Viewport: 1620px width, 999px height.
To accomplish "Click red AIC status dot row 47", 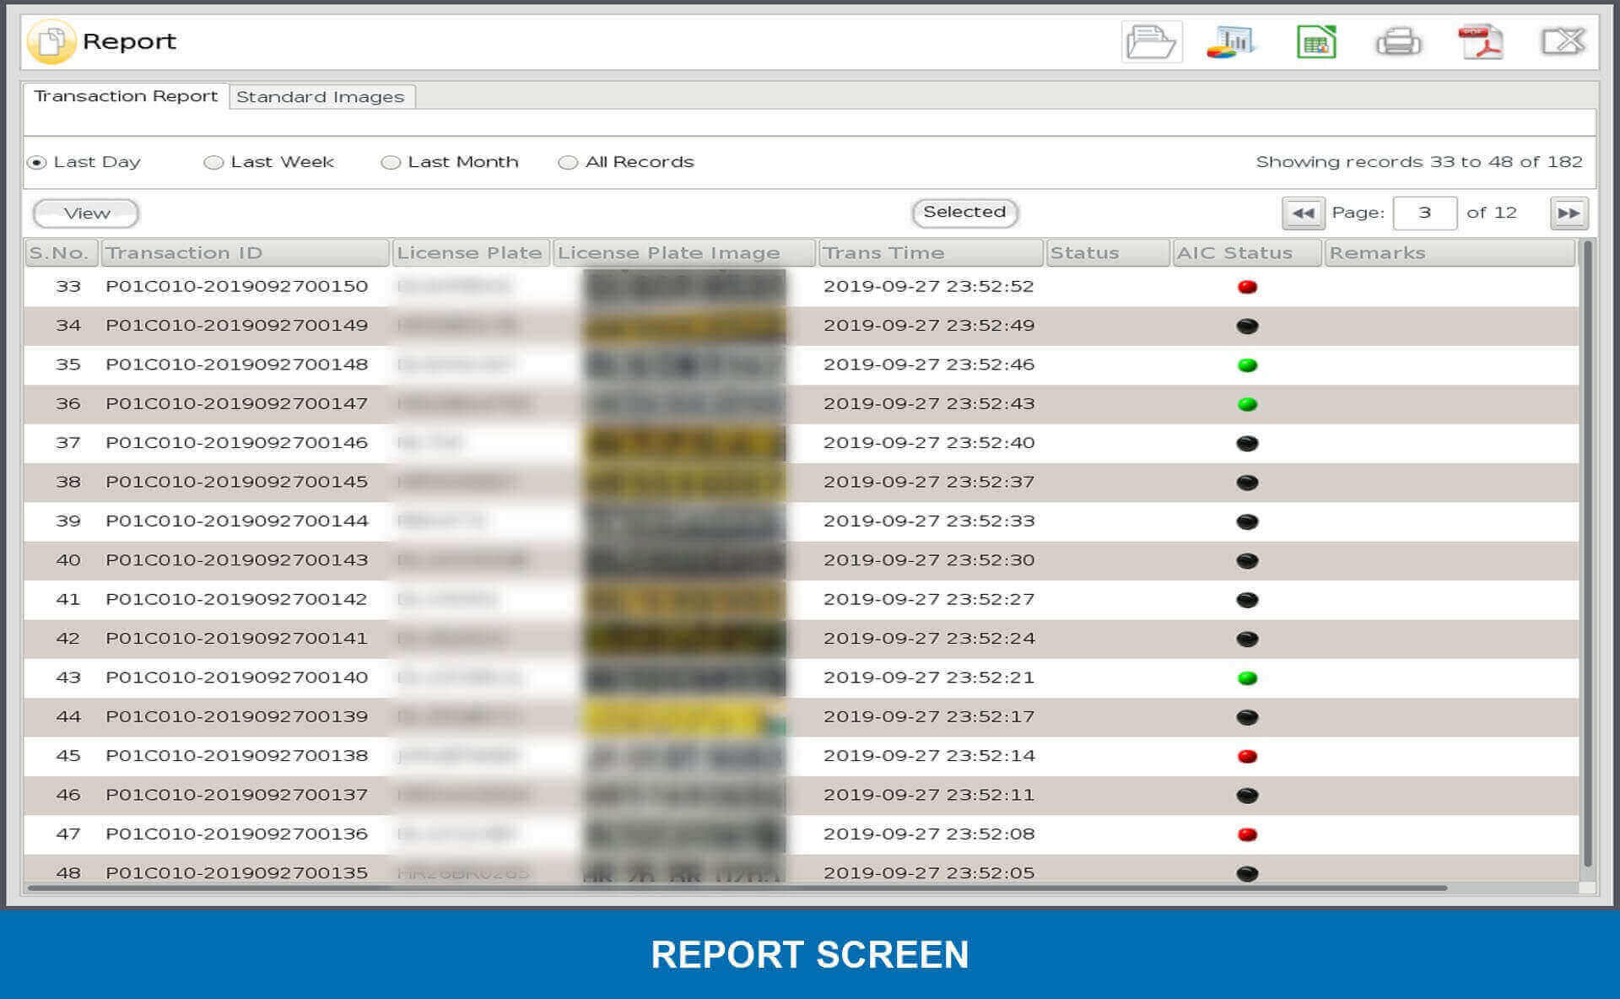I will [1247, 834].
